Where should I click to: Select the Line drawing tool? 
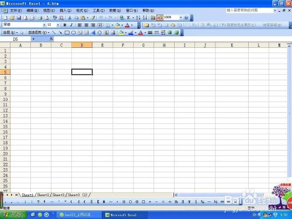(x=54, y=33)
